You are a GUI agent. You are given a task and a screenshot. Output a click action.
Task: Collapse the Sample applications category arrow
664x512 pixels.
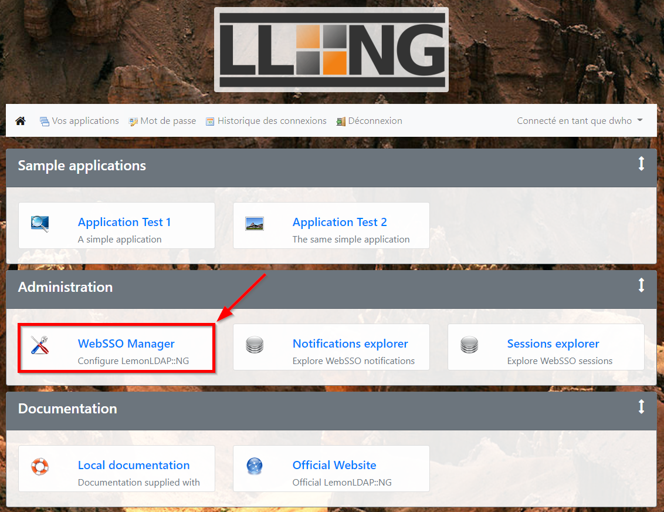pos(642,164)
